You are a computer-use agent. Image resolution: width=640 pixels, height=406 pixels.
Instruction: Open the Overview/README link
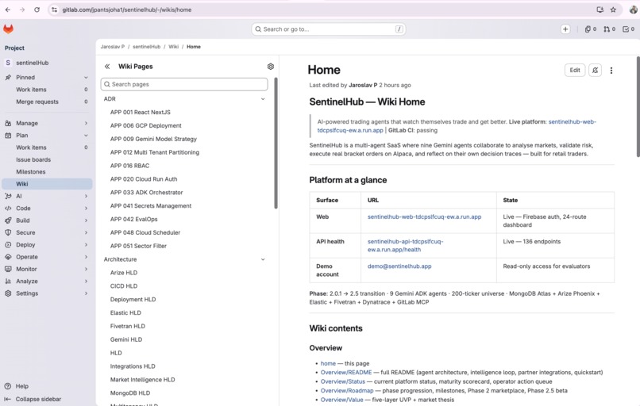coord(346,373)
